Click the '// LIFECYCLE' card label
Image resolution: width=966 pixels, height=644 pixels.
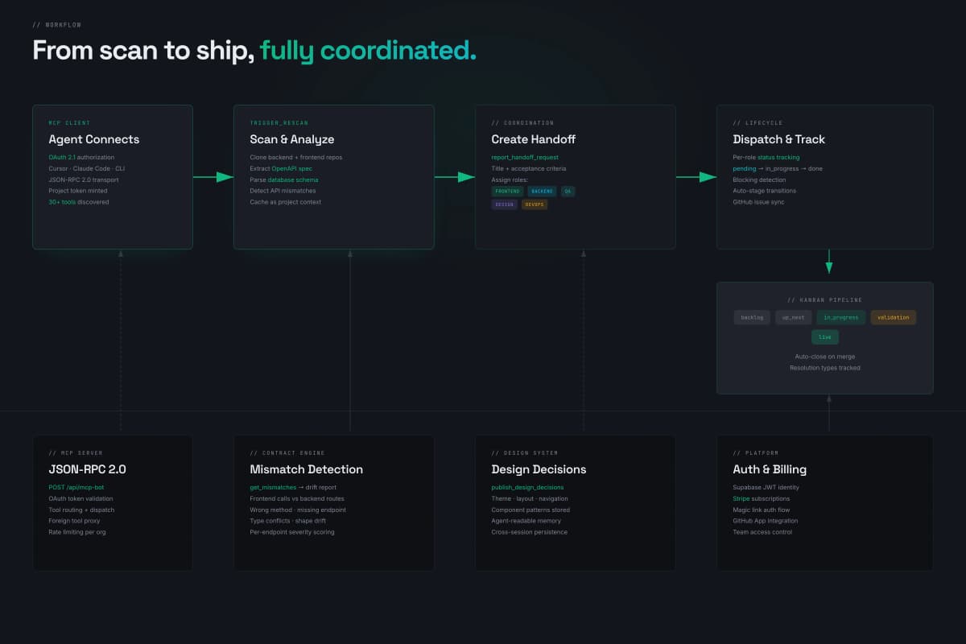click(x=759, y=122)
